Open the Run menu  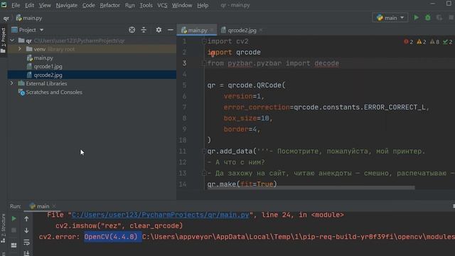pyautogui.click(x=129, y=5)
